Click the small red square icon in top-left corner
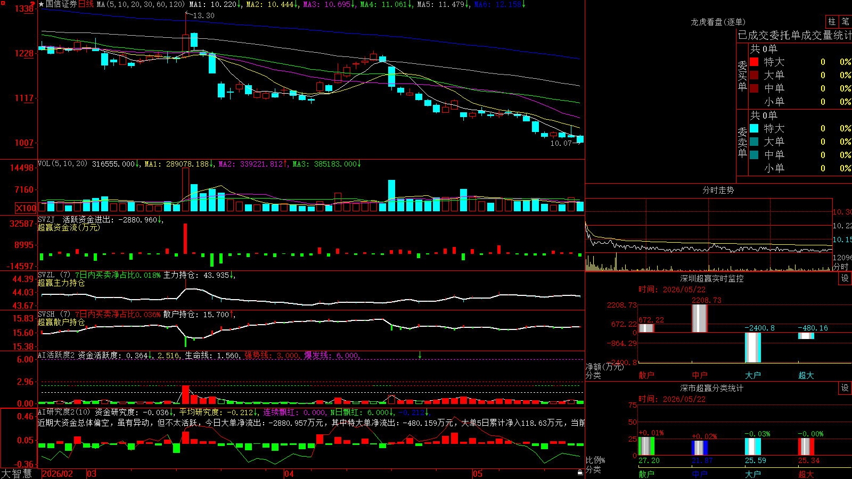The height and width of the screenshot is (479, 852). point(2,2)
